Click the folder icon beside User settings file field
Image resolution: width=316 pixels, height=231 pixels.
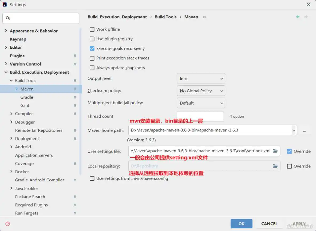(275, 151)
